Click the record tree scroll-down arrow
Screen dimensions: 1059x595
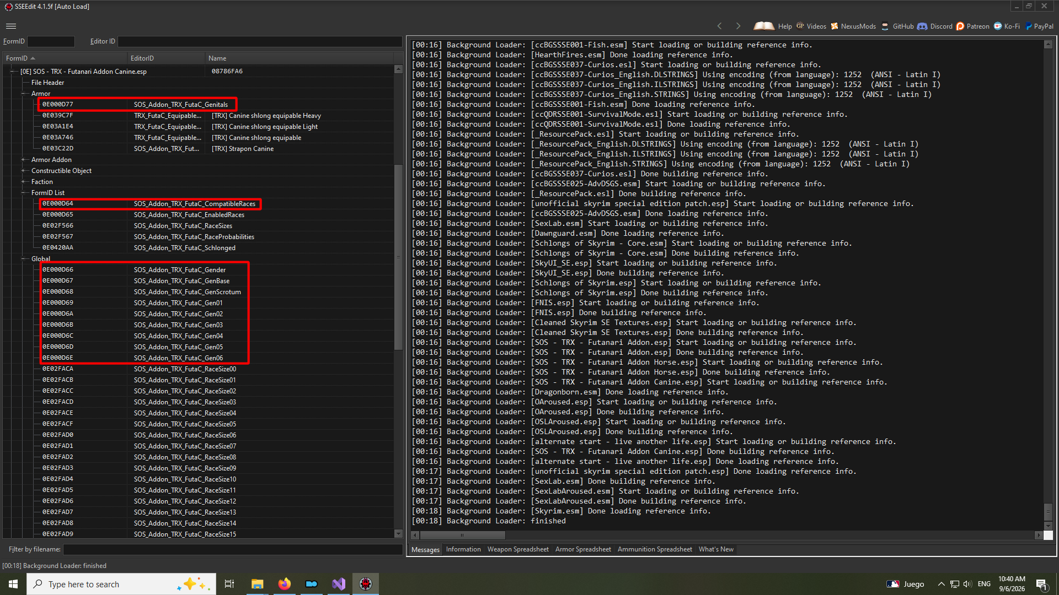[398, 533]
